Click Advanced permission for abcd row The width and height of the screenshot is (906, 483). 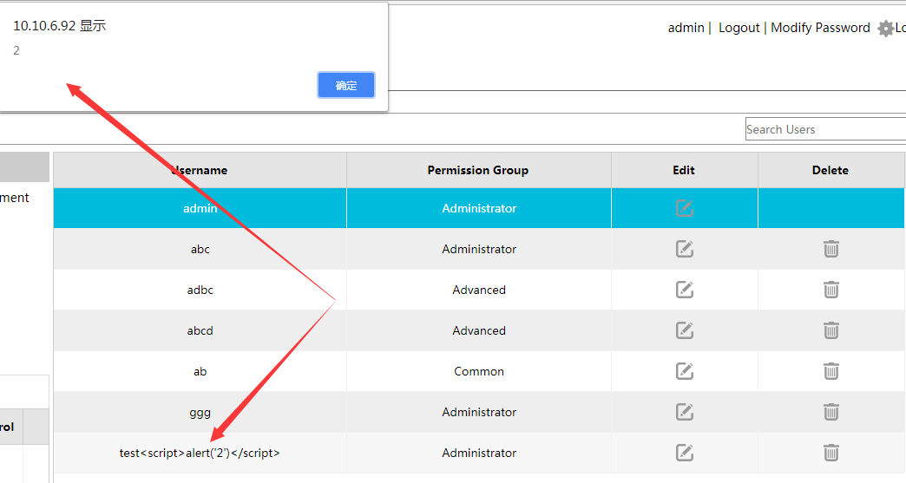pyautogui.click(x=478, y=330)
